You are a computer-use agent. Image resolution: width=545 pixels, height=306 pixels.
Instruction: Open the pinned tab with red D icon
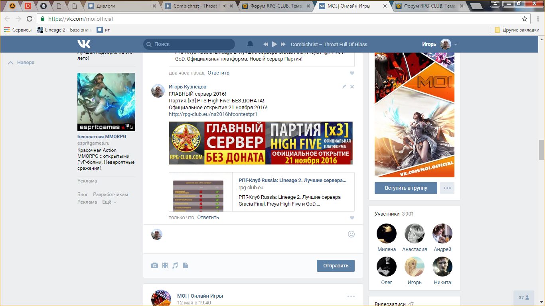pos(28,6)
